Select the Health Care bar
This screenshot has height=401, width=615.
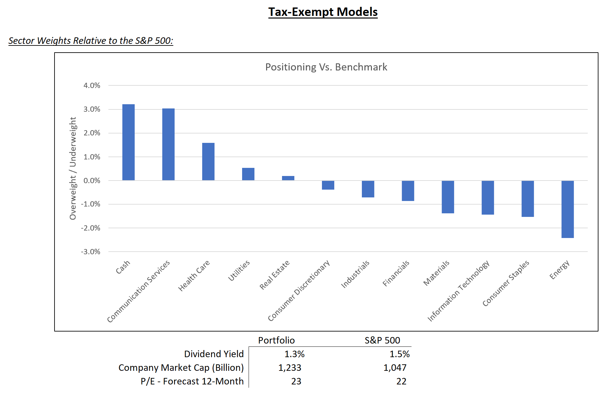208,161
